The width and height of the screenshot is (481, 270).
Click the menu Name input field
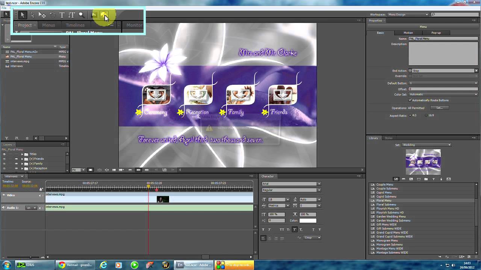pos(443,39)
